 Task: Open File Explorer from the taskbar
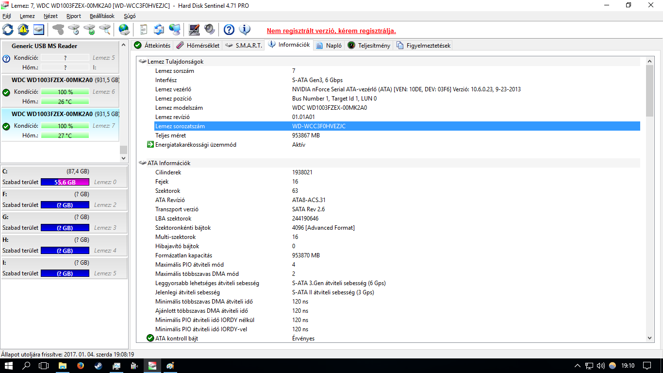click(63, 366)
